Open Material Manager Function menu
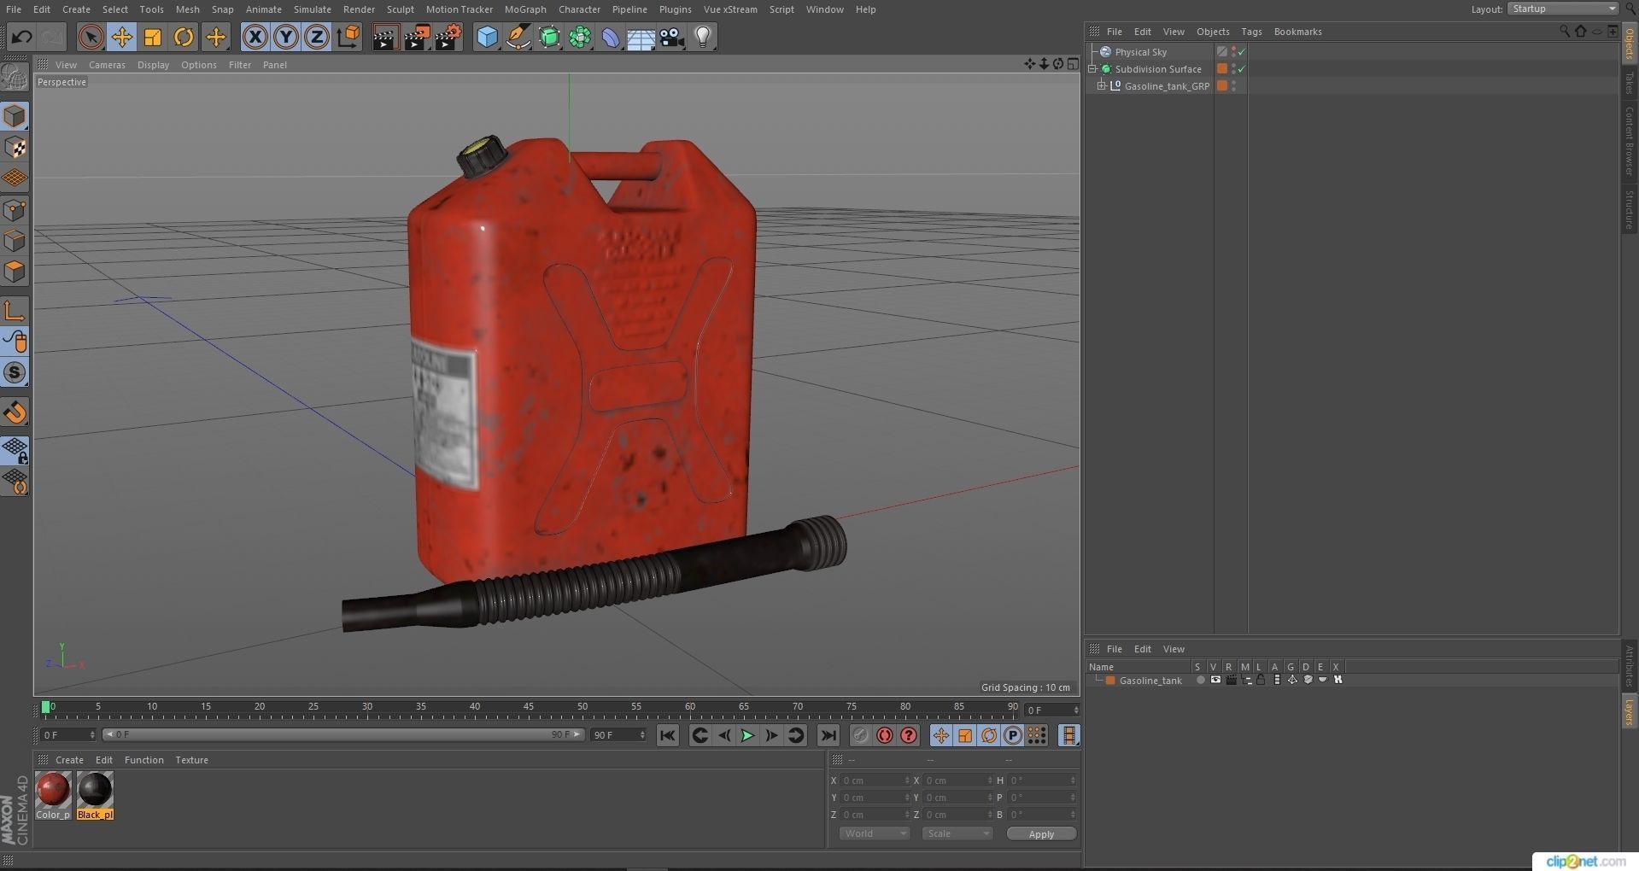The width and height of the screenshot is (1639, 871). coord(143,760)
